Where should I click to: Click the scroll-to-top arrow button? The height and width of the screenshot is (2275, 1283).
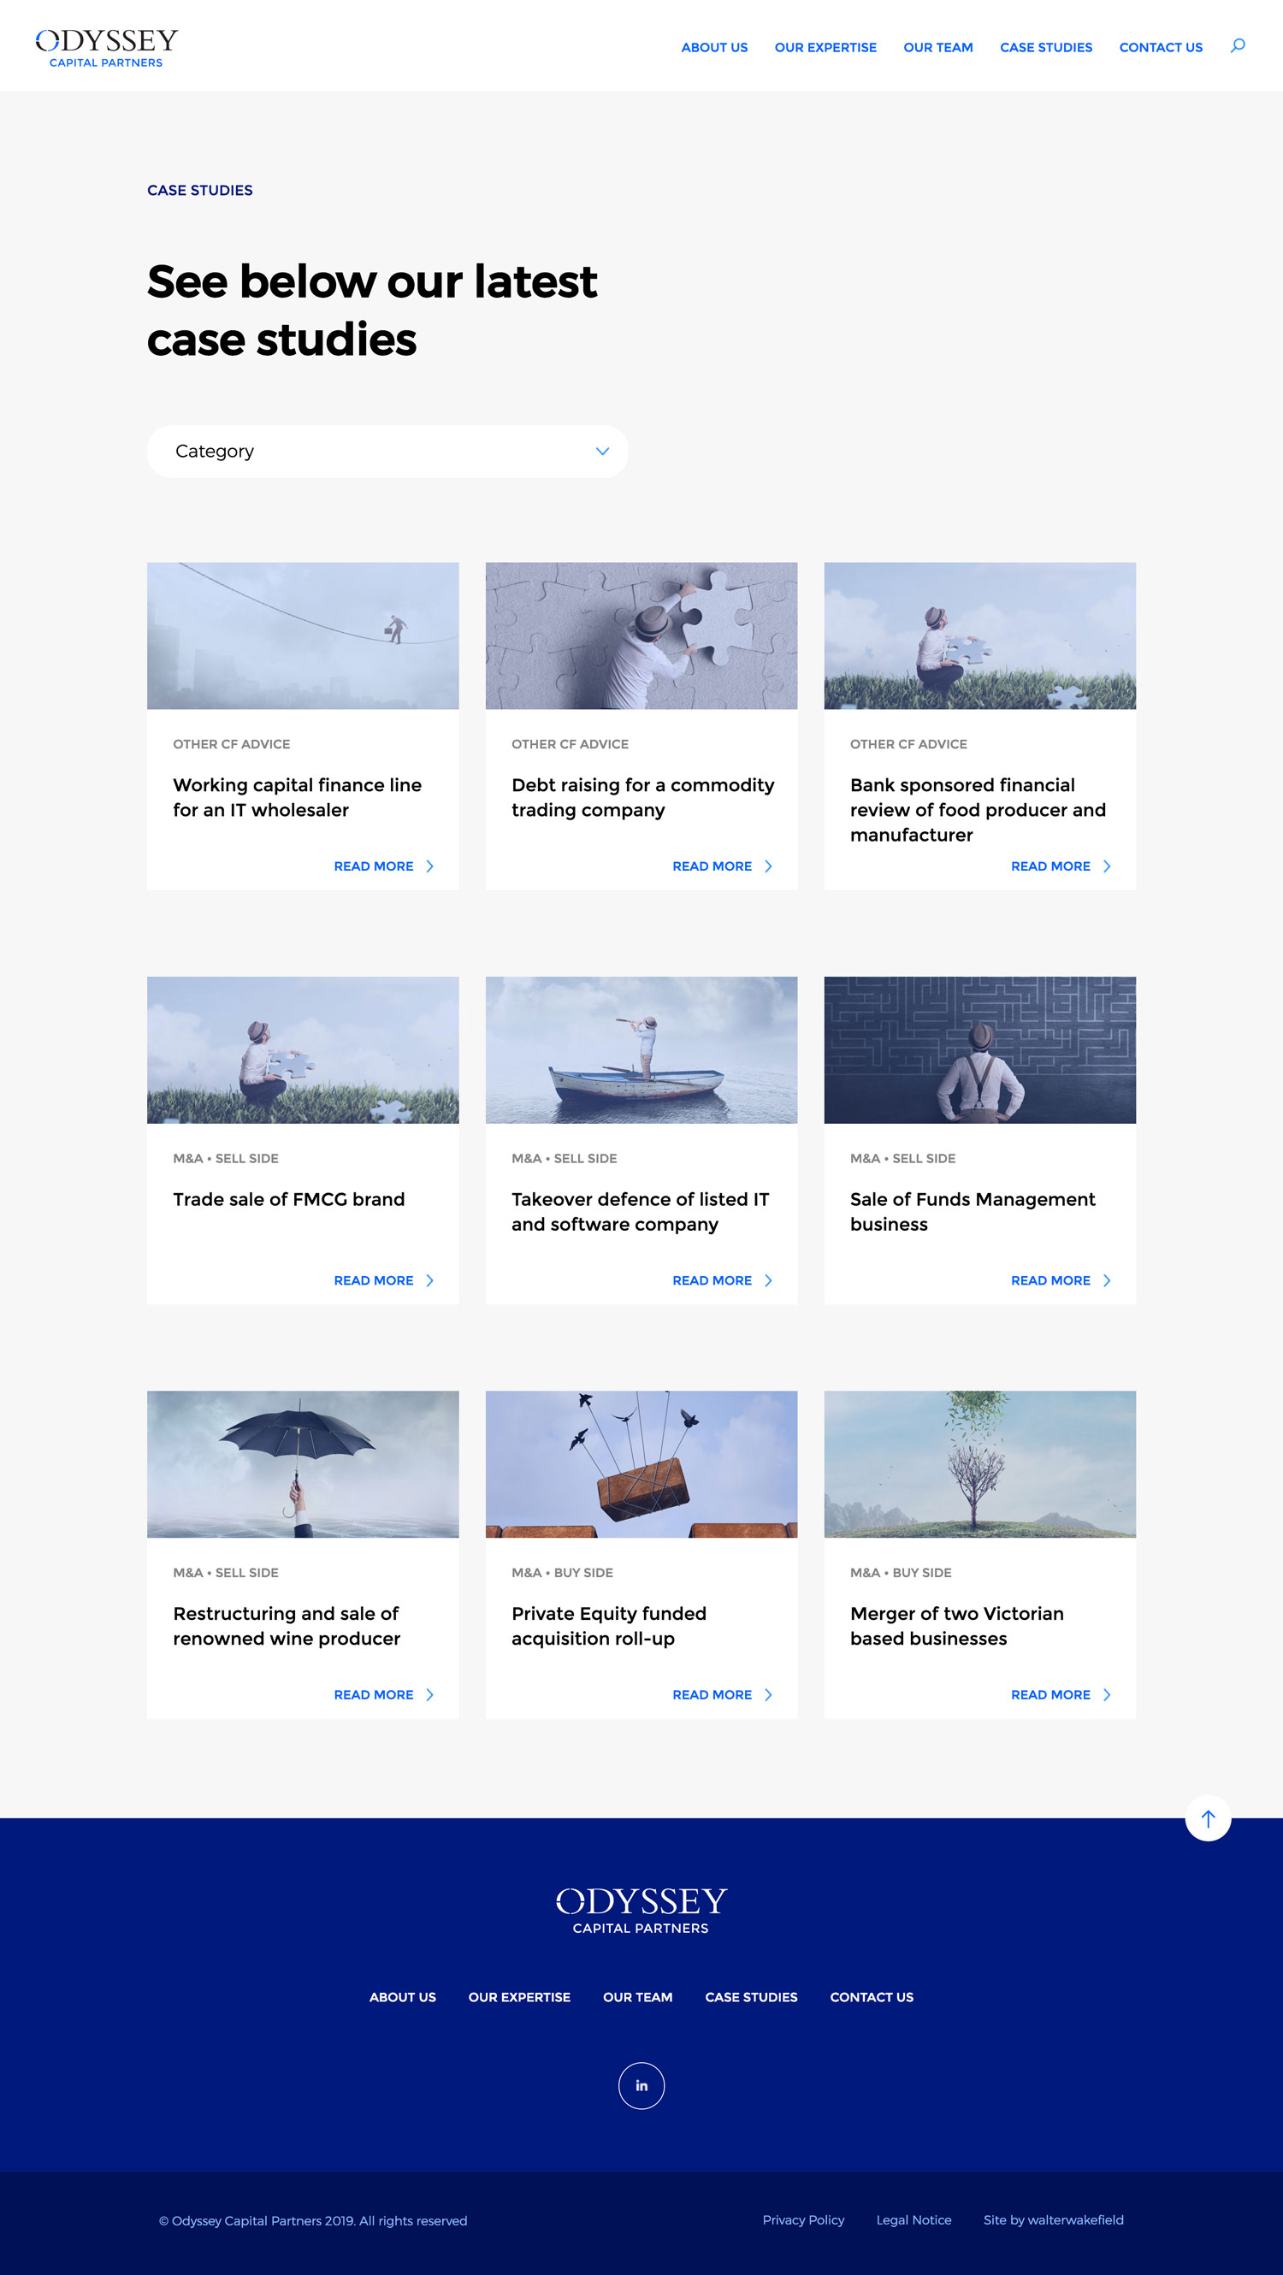click(1207, 1817)
